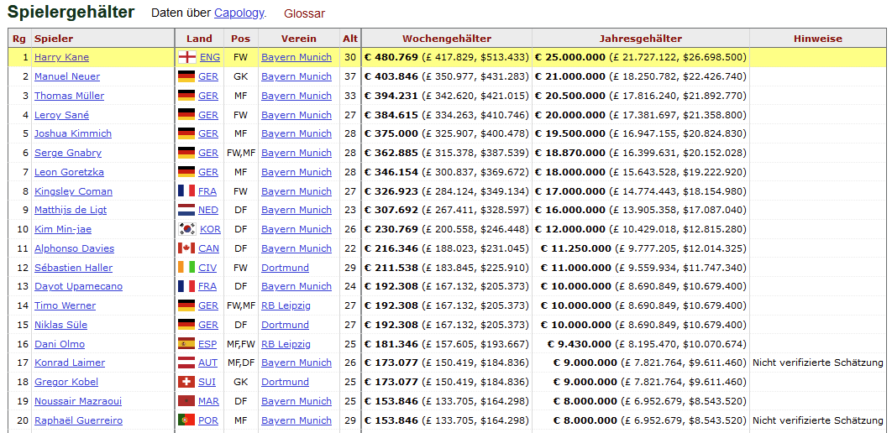Click the French flag in Upamecano's row
Viewport: 892px width, 433px height.
[186, 286]
